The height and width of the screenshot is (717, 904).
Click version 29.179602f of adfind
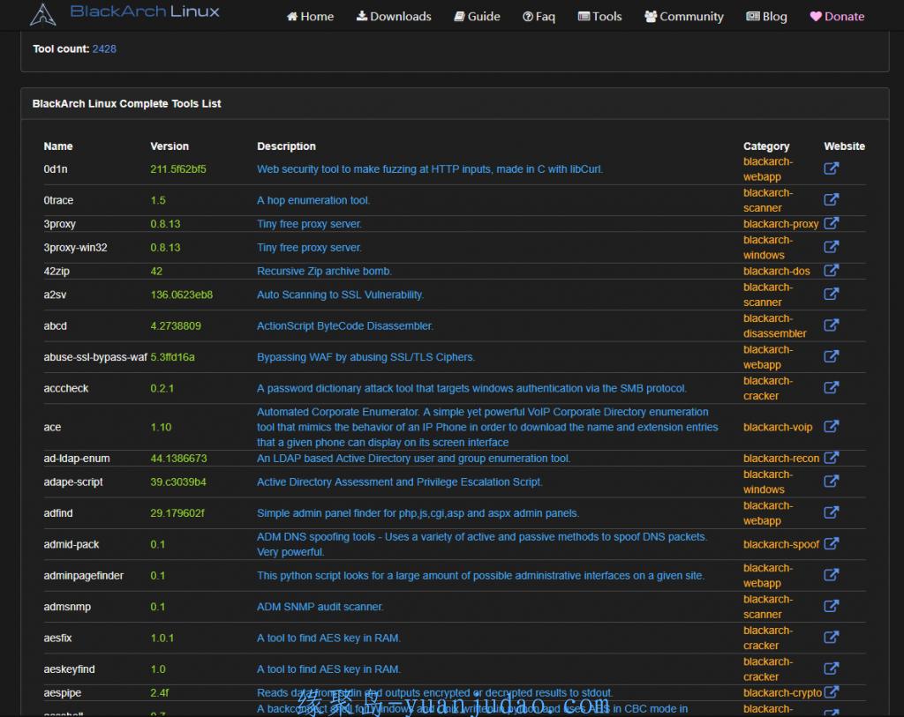[x=177, y=513]
